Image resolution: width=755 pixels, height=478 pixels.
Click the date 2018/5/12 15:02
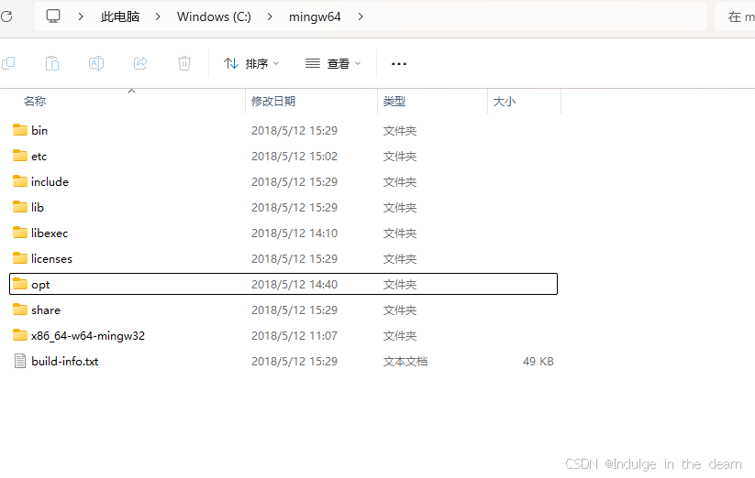(294, 157)
